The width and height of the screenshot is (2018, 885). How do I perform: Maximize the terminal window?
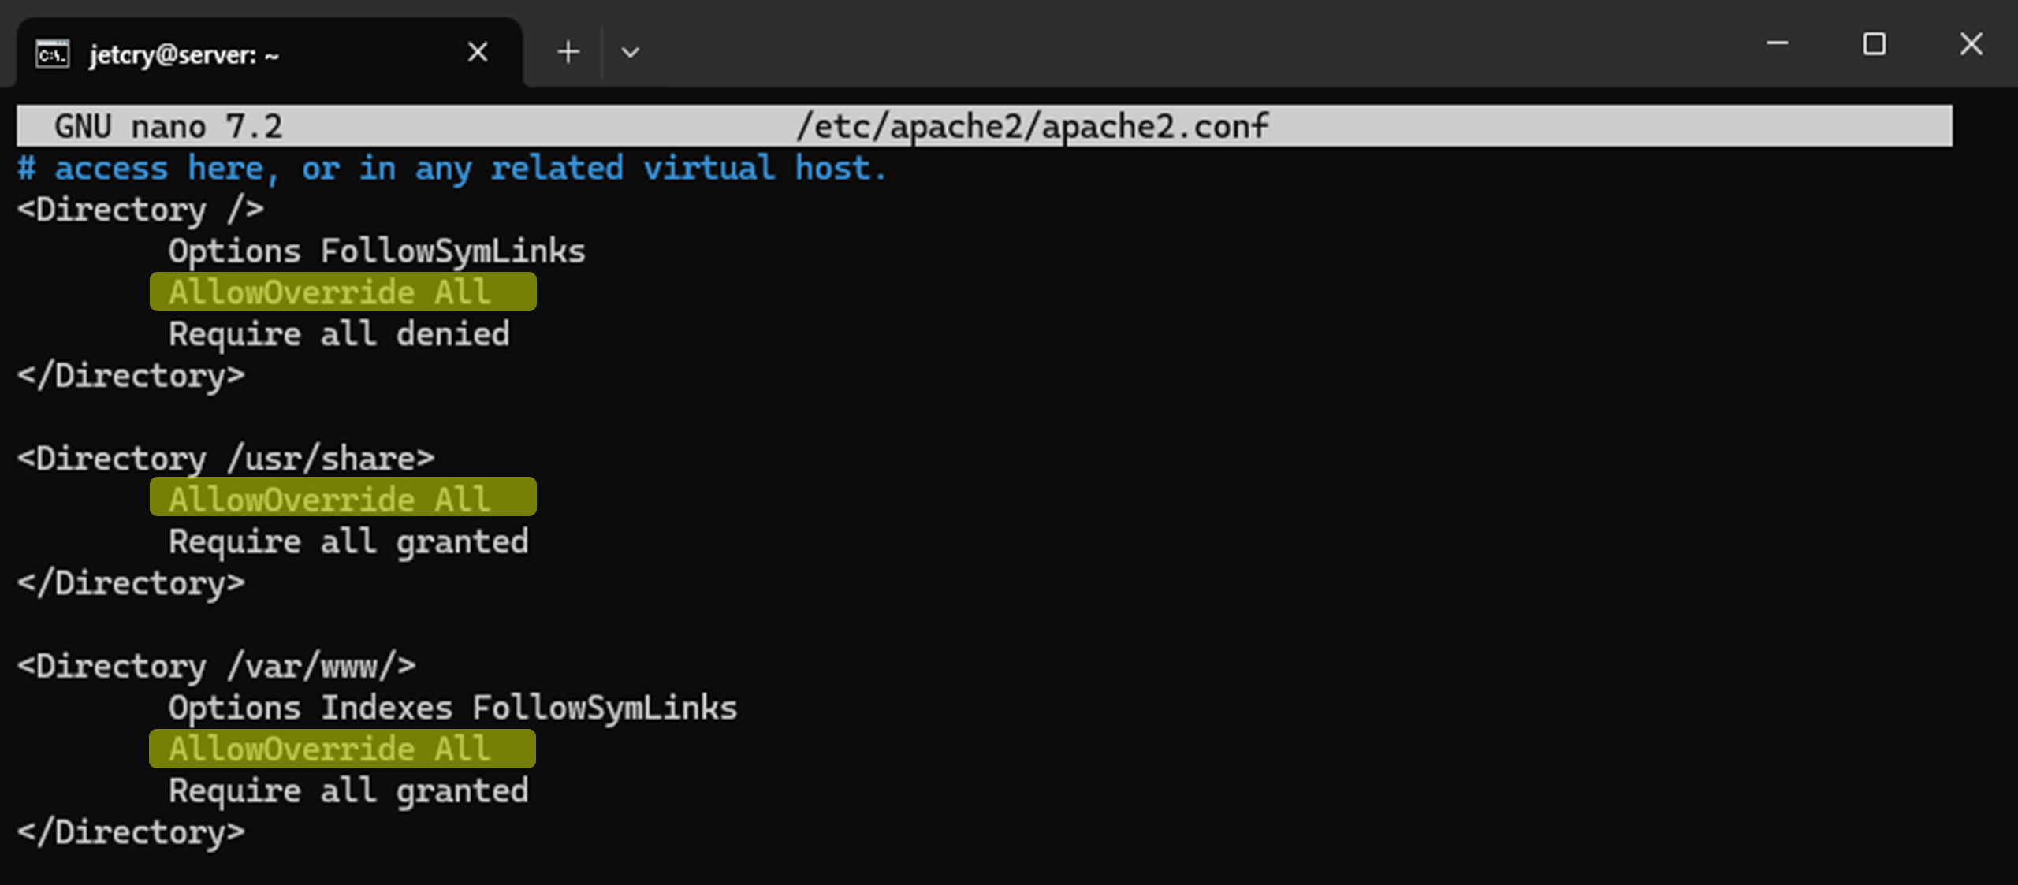[1874, 43]
